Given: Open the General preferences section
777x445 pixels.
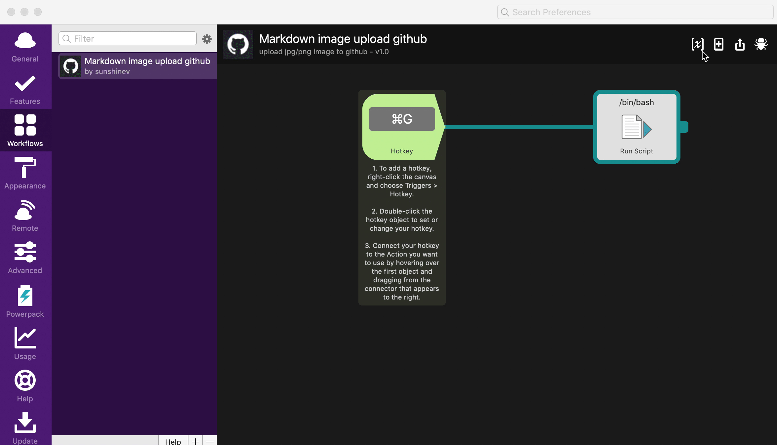Looking at the screenshot, I should point(25,46).
